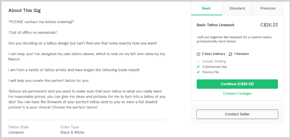Image resolution: width=291 pixels, height=139 pixels.
Task: Click the Source File feature text
Action: click(211, 72)
